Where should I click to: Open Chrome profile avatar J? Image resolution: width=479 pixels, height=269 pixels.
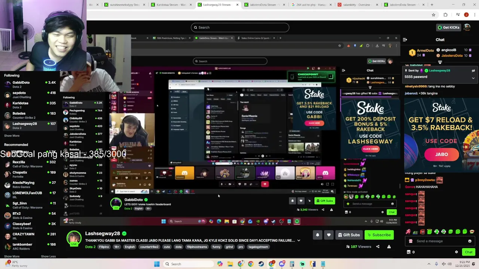pos(466,15)
